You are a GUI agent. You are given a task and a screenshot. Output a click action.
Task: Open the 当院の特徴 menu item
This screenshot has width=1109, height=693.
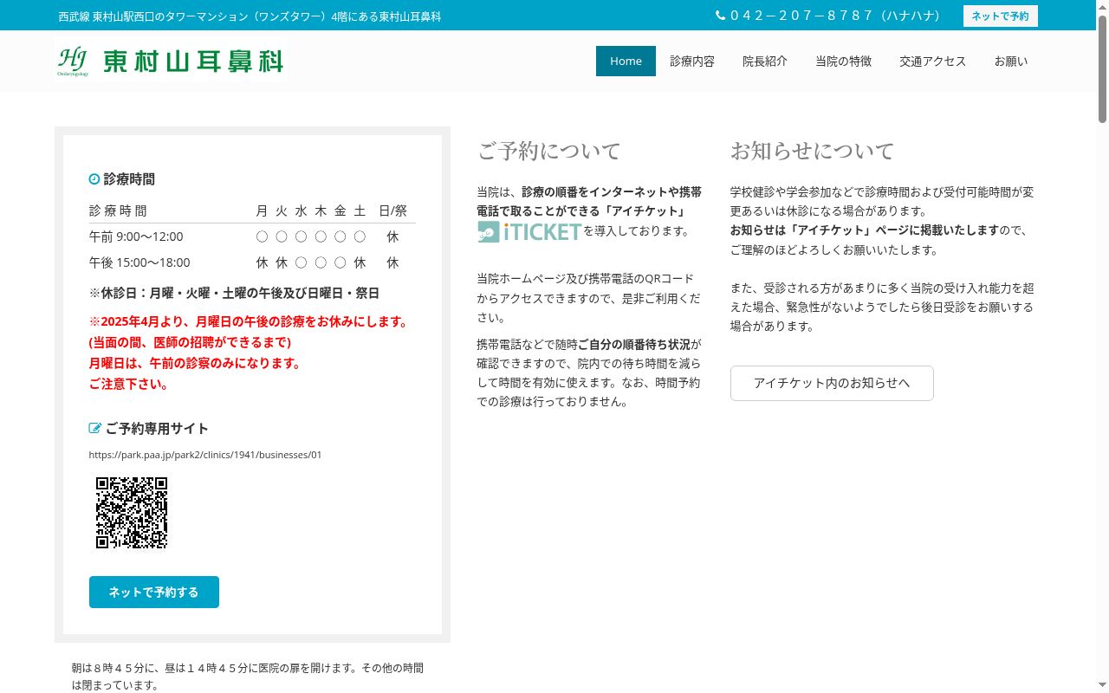(844, 61)
